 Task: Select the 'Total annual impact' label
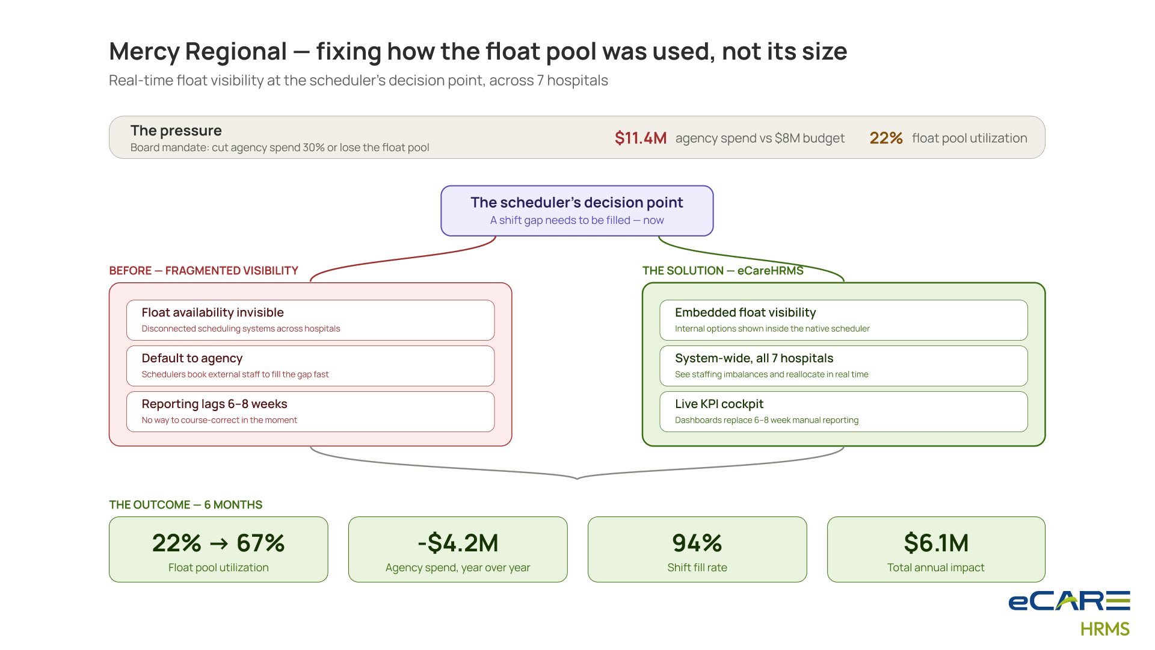point(936,568)
